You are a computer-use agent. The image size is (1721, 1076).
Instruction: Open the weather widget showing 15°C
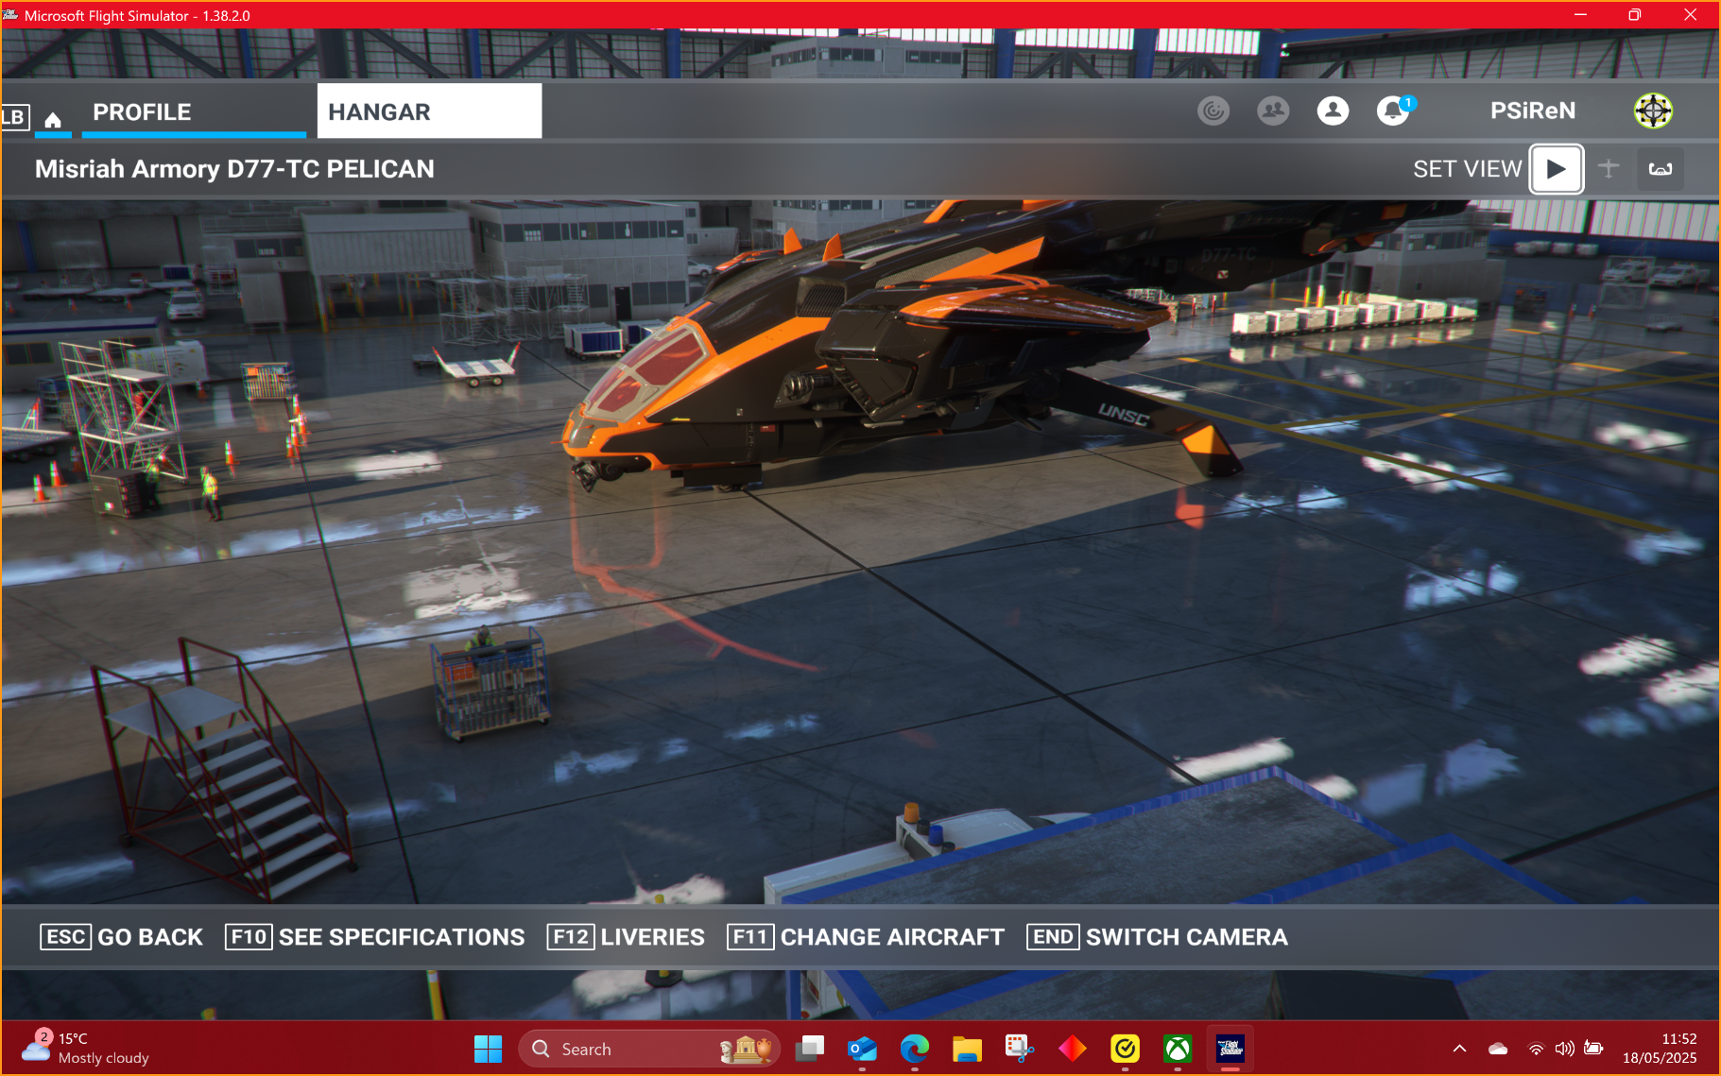click(86, 1049)
